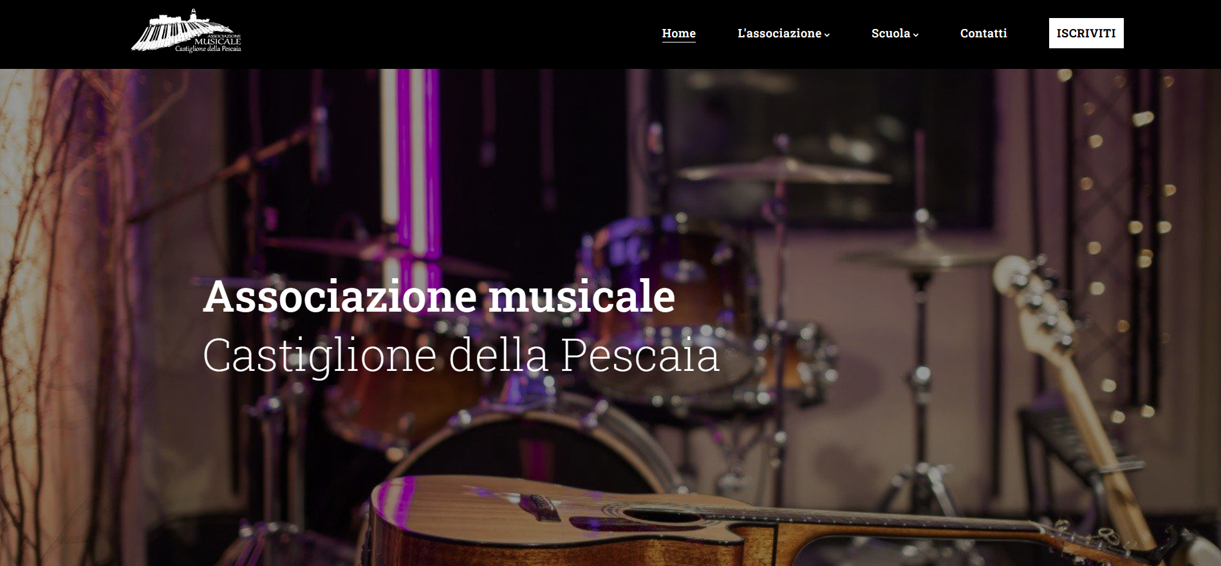Screen dimensions: 1221x566
Task: Go to the Contatti page
Action: point(983,33)
